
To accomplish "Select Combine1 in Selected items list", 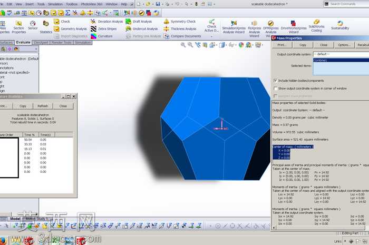I will [x=341, y=60].
